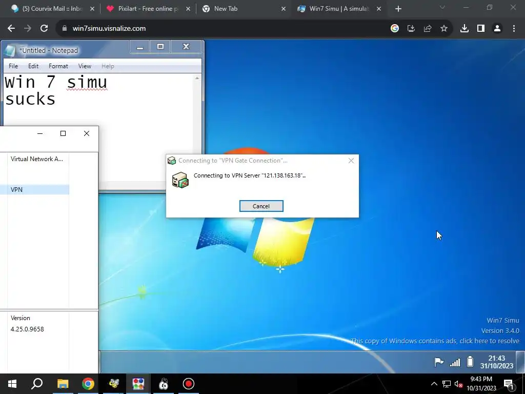Open the Windows notification center icon
The width and height of the screenshot is (525, 394).
point(509,384)
